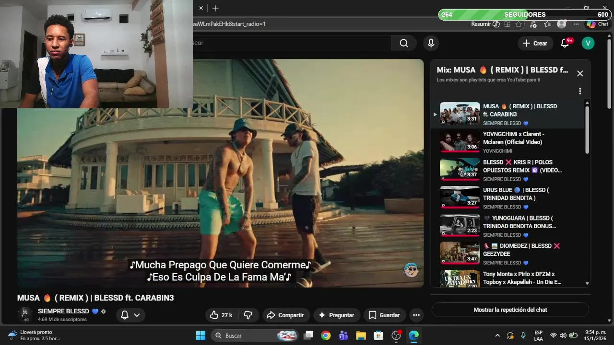614x345 pixels.
Task: Open the green V account avatar menu
Action: tap(588, 43)
